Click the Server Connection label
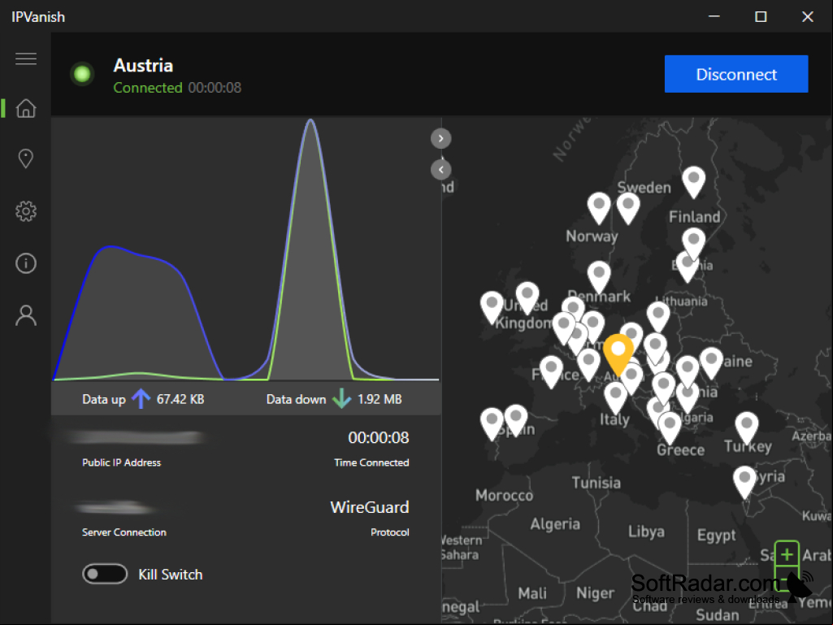The image size is (833, 625). [x=124, y=532]
